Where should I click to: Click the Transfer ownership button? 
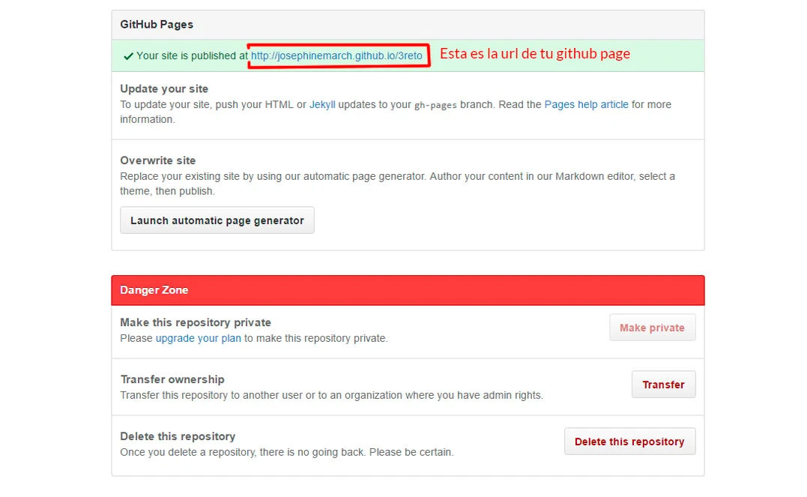click(x=663, y=385)
